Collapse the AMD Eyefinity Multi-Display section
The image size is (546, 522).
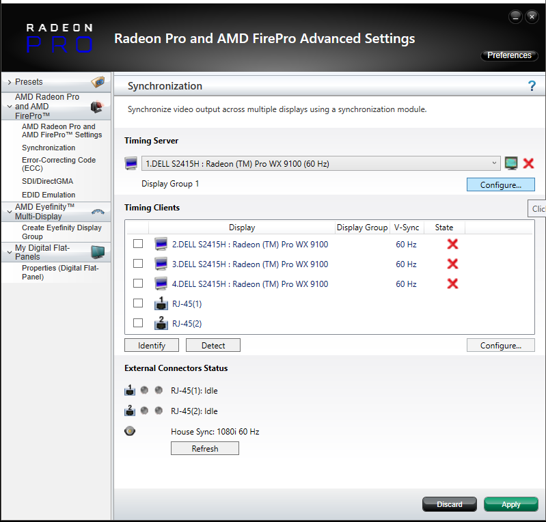10,212
